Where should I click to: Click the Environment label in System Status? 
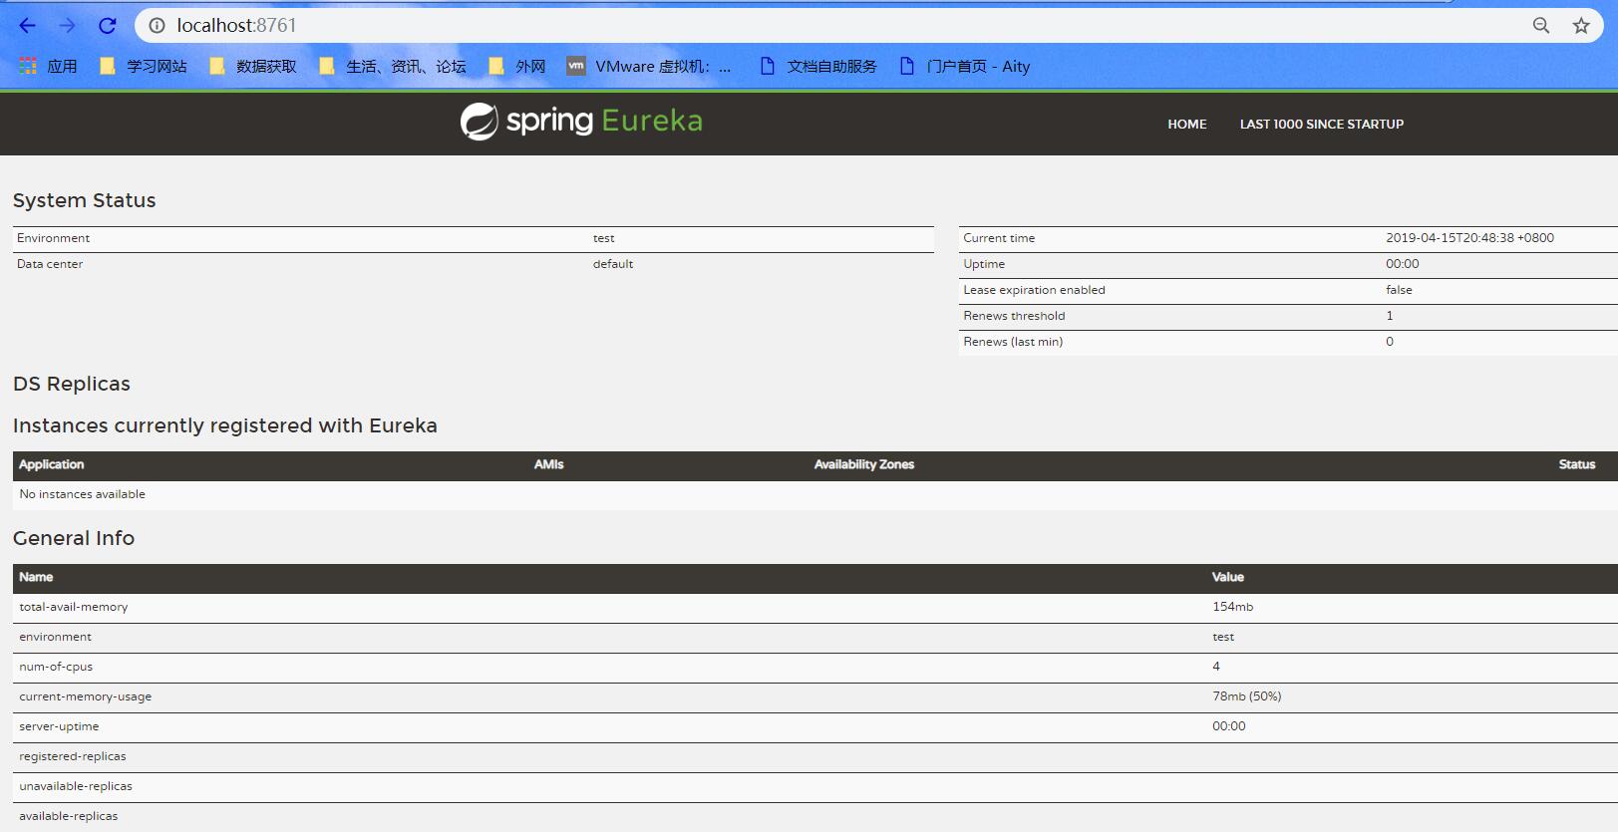click(x=53, y=238)
